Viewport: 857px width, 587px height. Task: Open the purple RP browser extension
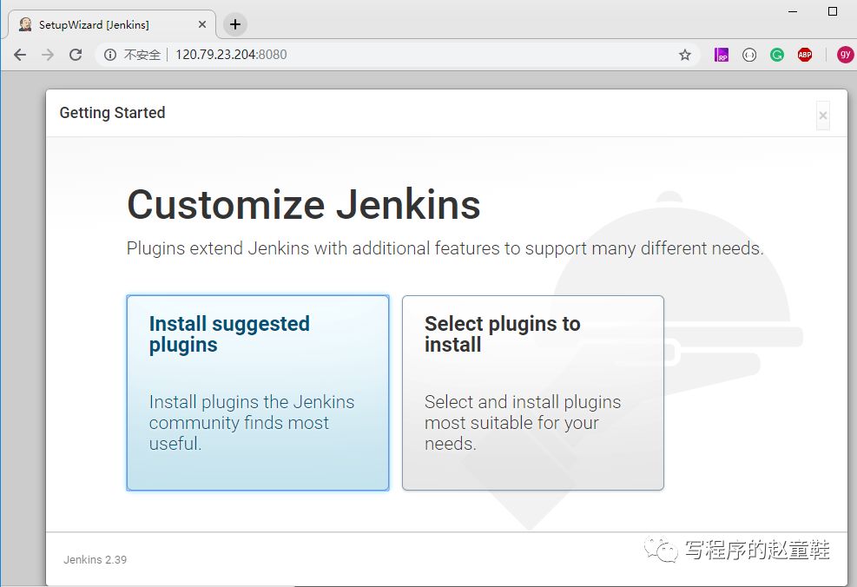tap(722, 55)
